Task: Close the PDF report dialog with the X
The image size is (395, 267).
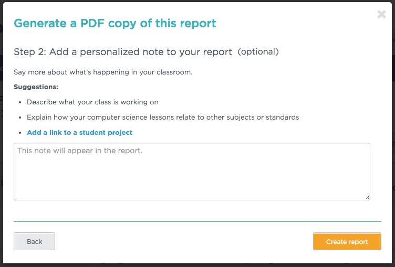Action: pos(381,14)
